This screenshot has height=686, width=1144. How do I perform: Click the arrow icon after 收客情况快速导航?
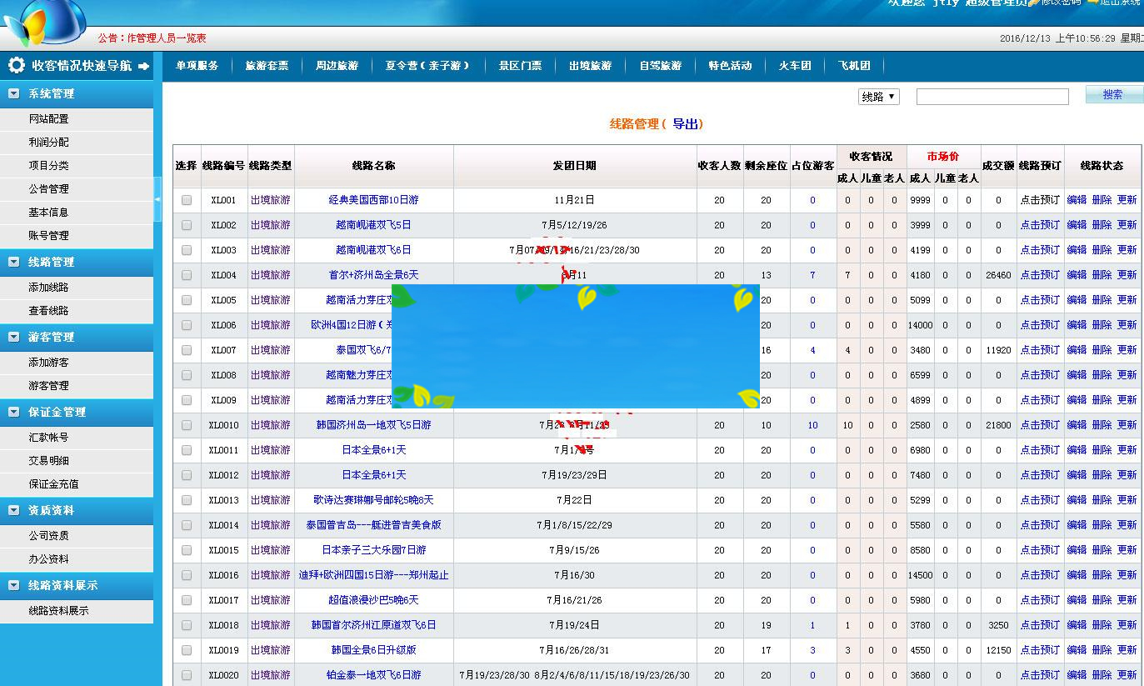click(143, 66)
